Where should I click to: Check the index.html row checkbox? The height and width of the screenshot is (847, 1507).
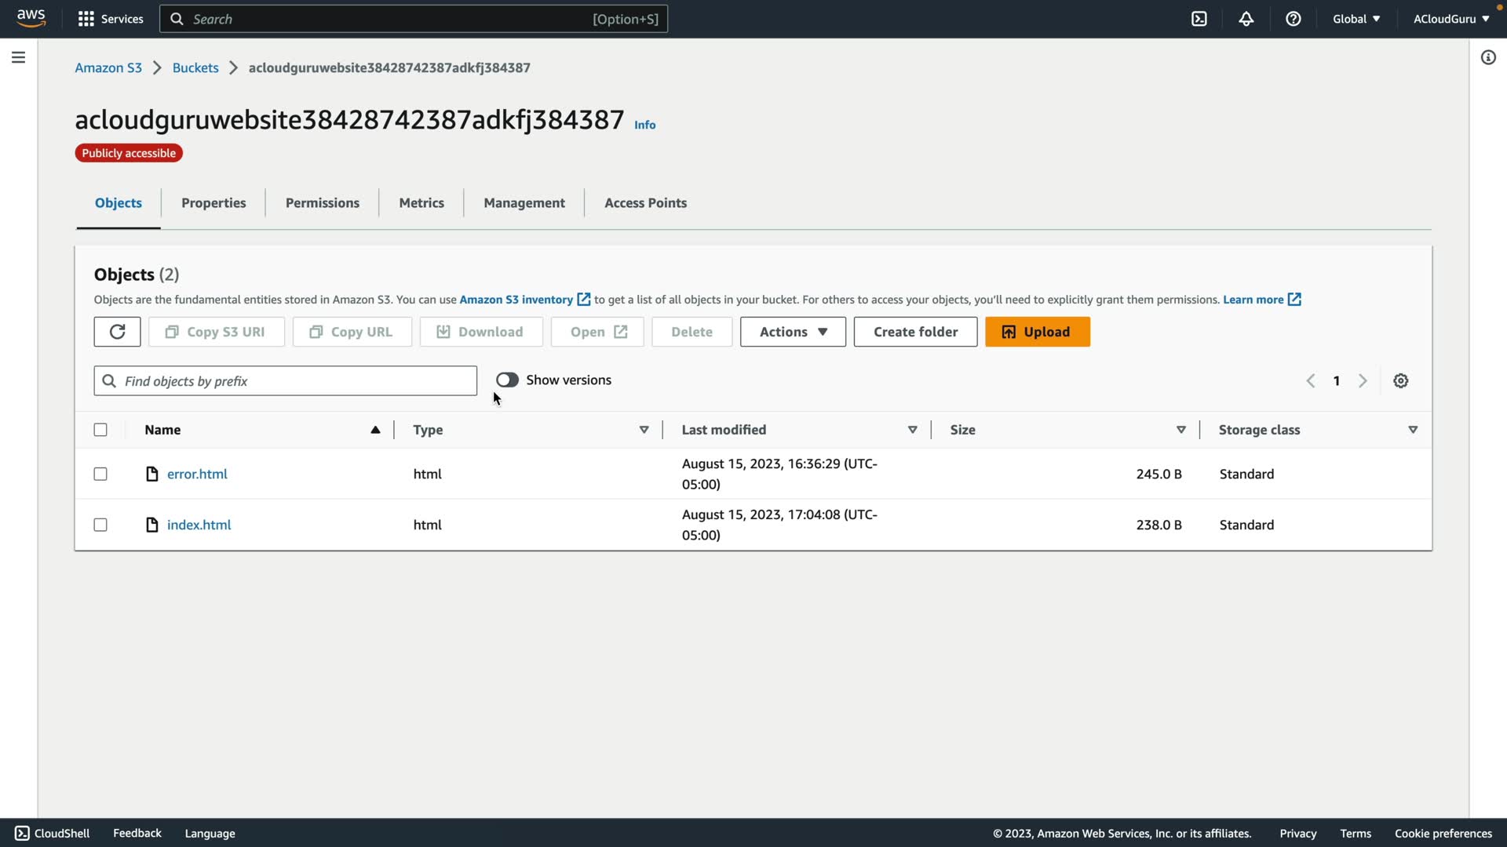coord(100,525)
